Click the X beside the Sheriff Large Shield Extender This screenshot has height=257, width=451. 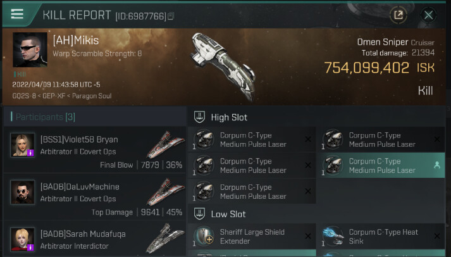[308, 236]
